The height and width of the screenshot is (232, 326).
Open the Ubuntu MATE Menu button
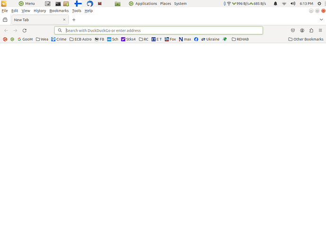[26, 3]
